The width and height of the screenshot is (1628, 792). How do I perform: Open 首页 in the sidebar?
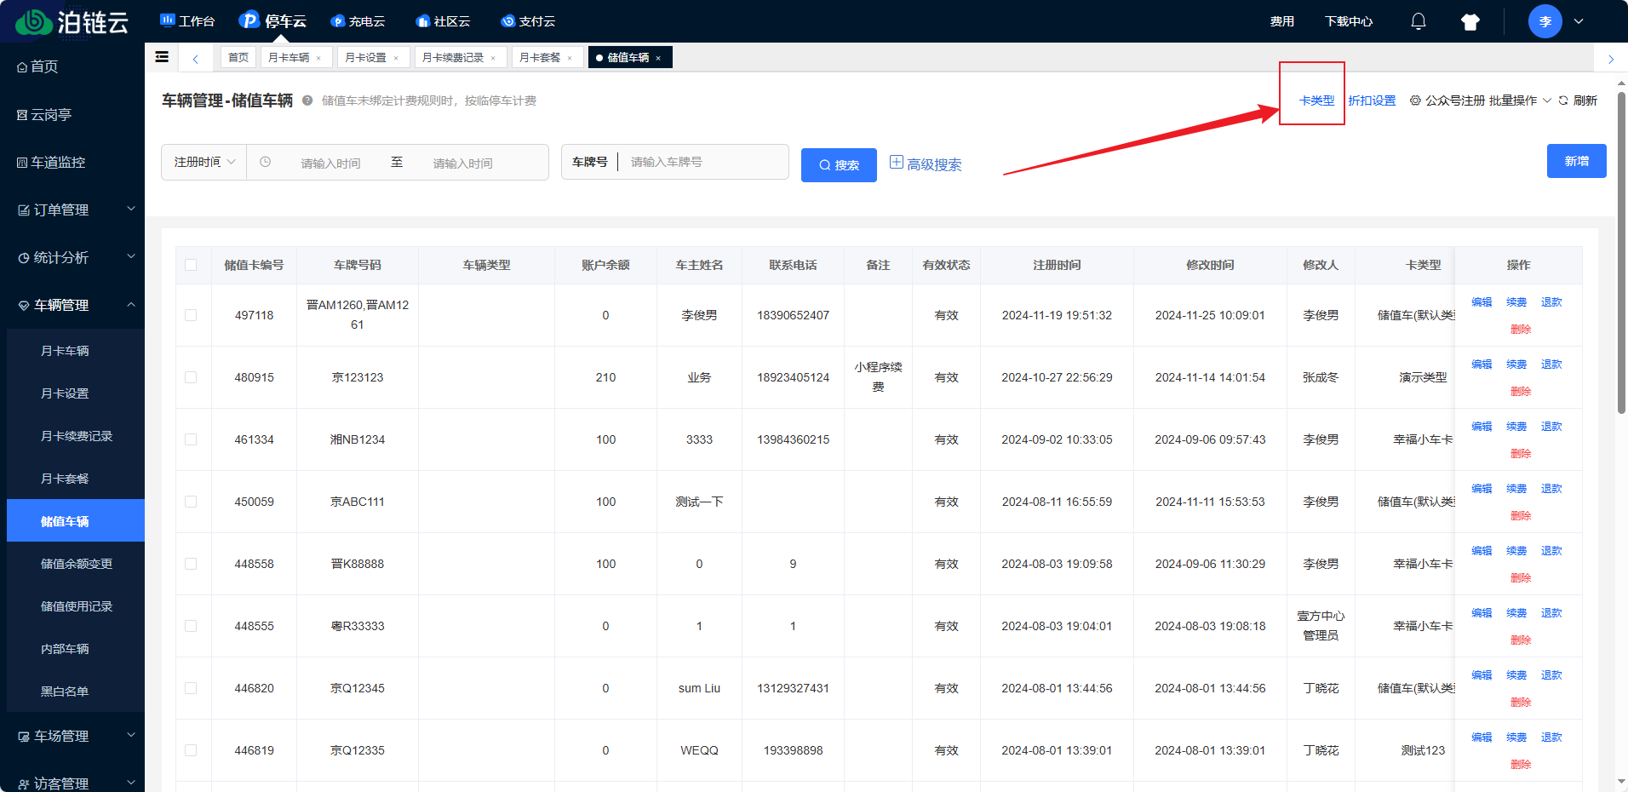pyautogui.click(x=72, y=66)
